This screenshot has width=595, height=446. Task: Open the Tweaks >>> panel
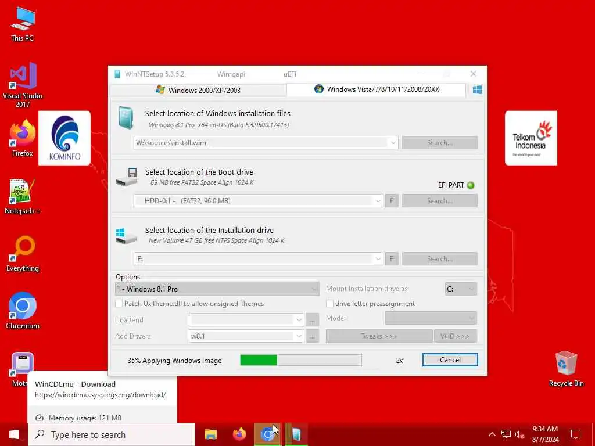(x=379, y=336)
